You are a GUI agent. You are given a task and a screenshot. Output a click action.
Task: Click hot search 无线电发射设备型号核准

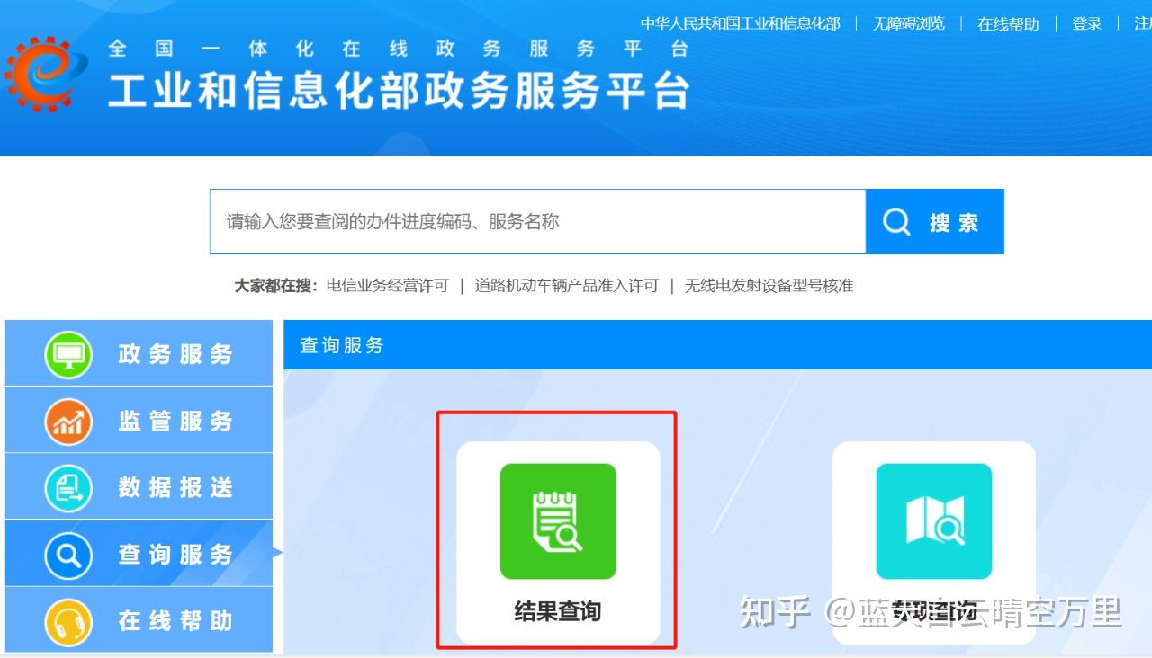[x=769, y=286]
